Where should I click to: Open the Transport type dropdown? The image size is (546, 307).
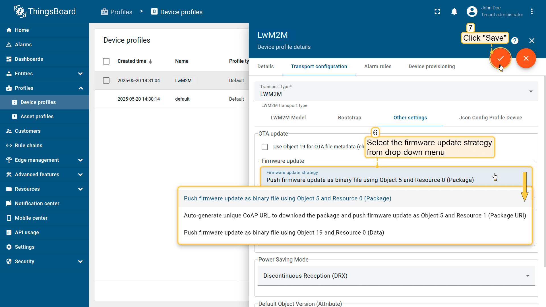click(x=396, y=91)
